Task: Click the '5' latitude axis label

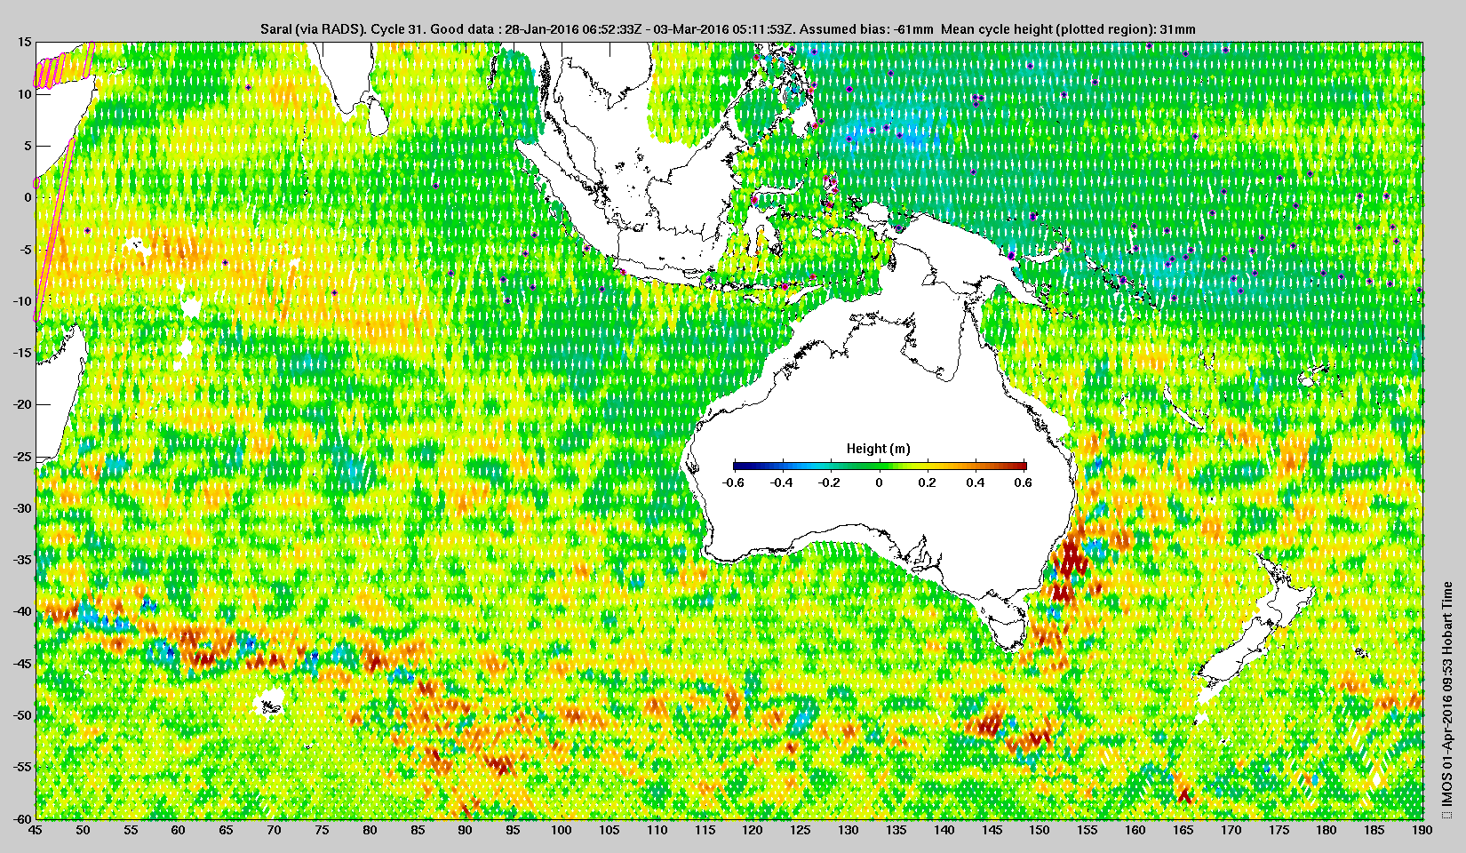Action: (28, 146)
